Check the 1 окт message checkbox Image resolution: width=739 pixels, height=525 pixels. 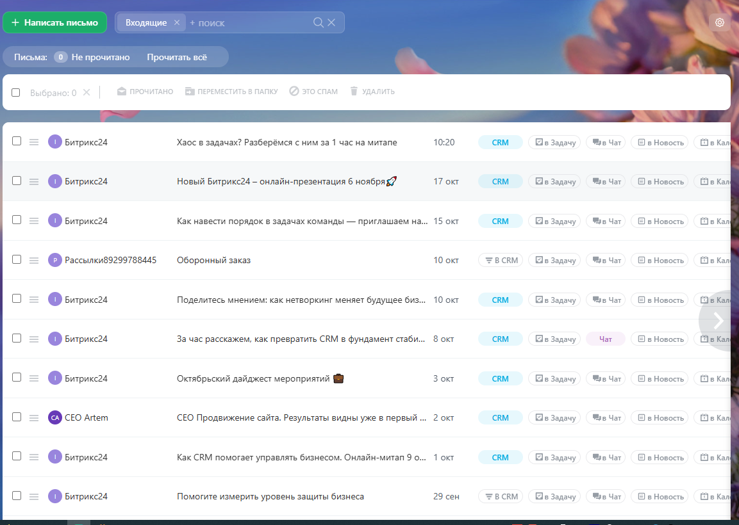(17, 456)
